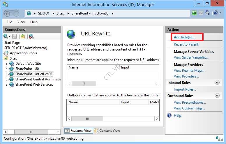The height and width of the screenshot is (144, 226).
Task: Open View Providers... link
Action: click(186, 76)
